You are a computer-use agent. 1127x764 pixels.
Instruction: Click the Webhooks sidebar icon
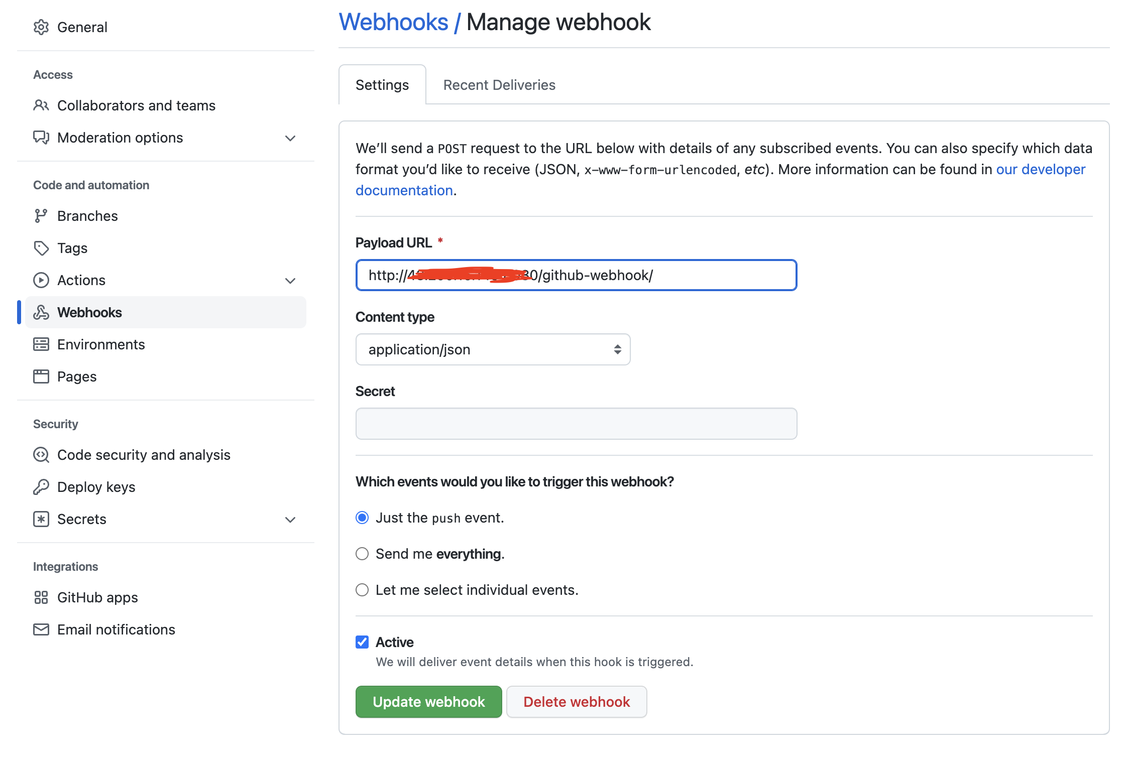coord(41,312)
